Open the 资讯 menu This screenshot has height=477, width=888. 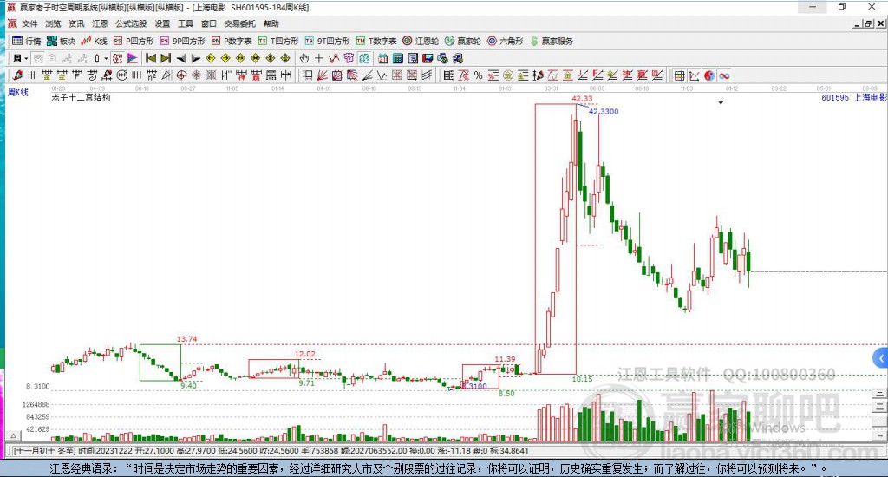point(76,23)
